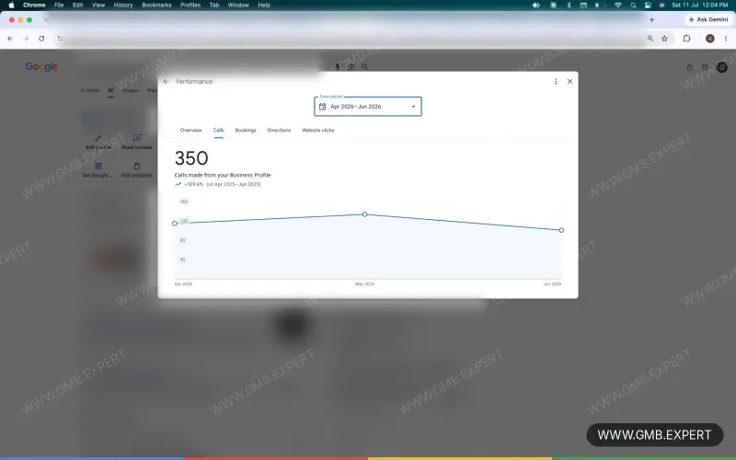Viewport: 736px width, 460px height.
Task: Click the share icon beside apps grid
Action: [x=689, y=67]
